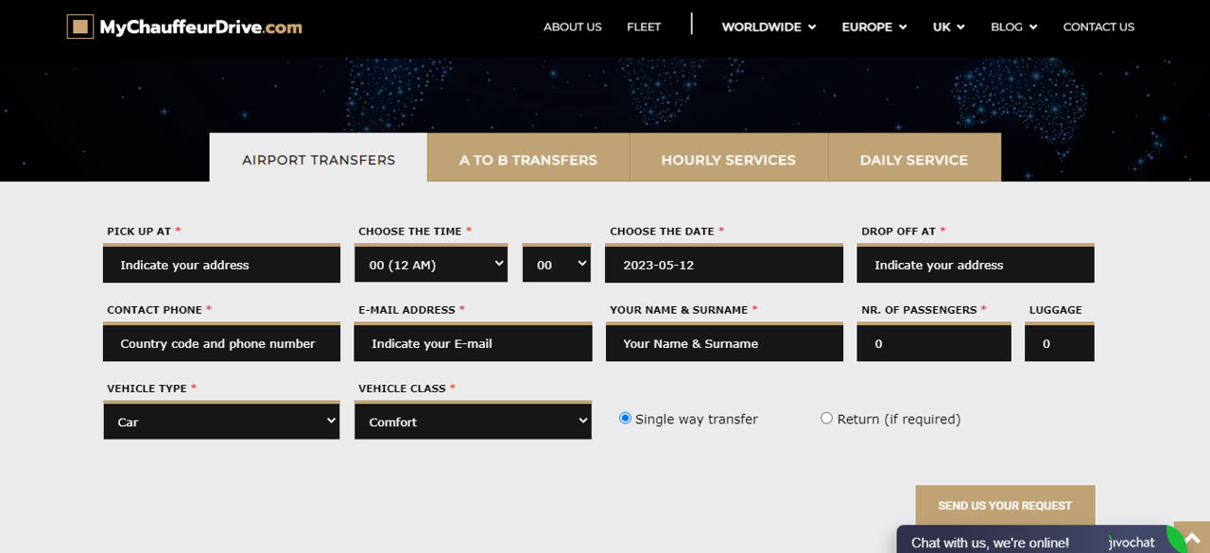Screen dimensions: 1210x553
Task: Click the Send Us Your Request button
Action: click(1005, 506)
